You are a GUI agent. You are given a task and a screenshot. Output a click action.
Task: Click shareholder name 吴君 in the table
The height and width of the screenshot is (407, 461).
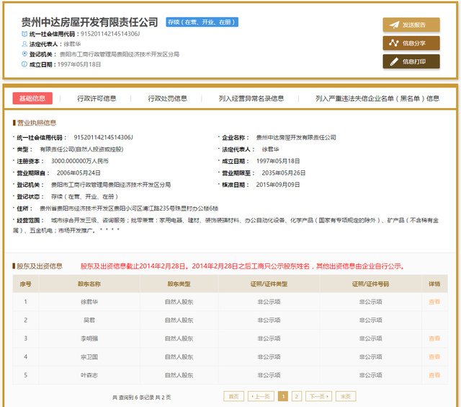tap(89, 320)
